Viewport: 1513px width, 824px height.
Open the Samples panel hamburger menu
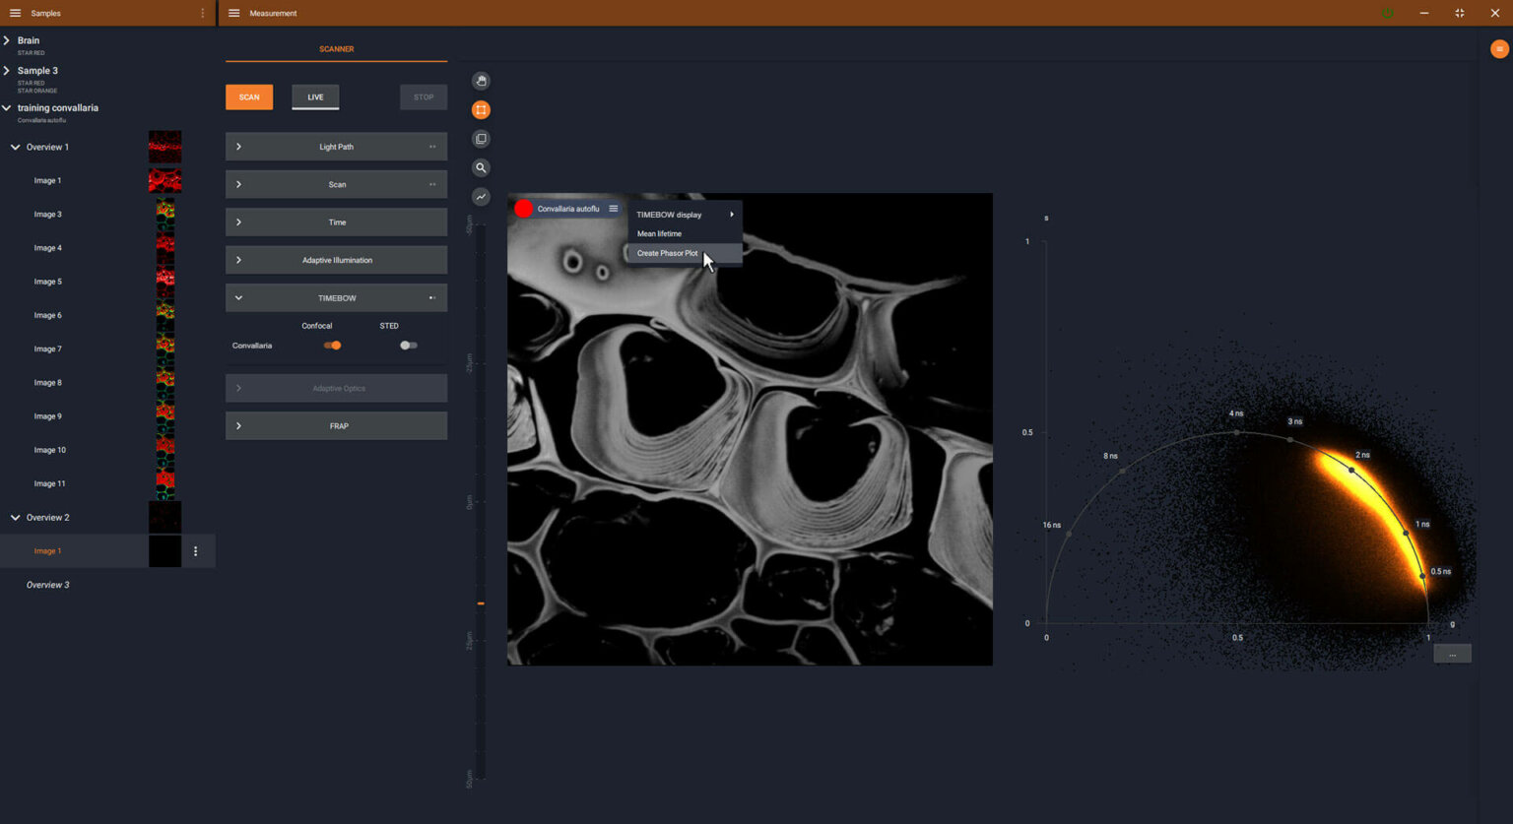coord(15,13)
